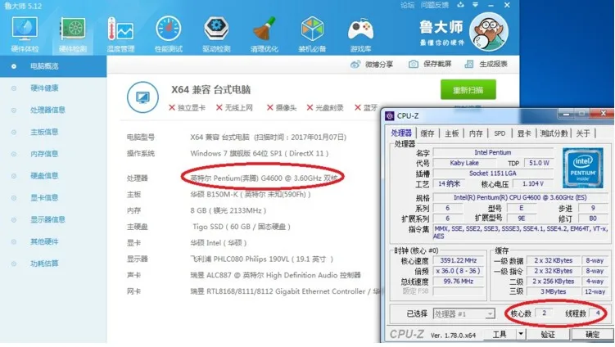Click the 保存截屏 camera icon
Screen dimensions: 615x347
coord(413,65)
